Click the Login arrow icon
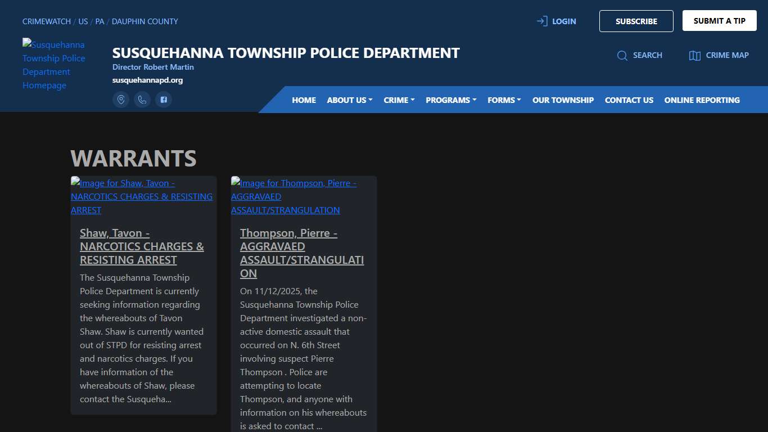 [541, 21]
